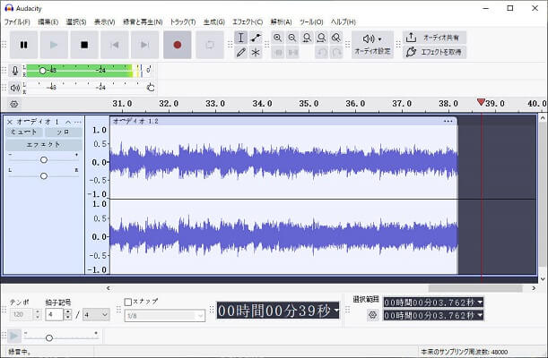Click the Undo icon
Viewport: 548px width, 358px height.
321,52
